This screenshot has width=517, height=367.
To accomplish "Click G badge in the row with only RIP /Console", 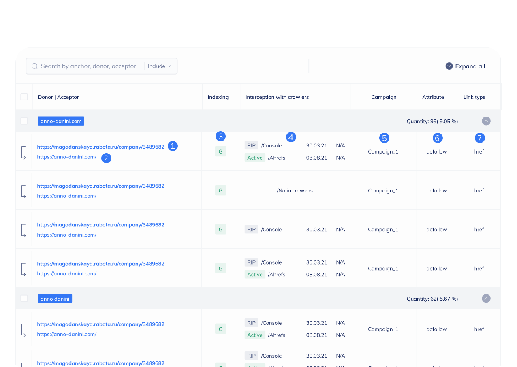I will pyautogui.click(x=220, y=229).
